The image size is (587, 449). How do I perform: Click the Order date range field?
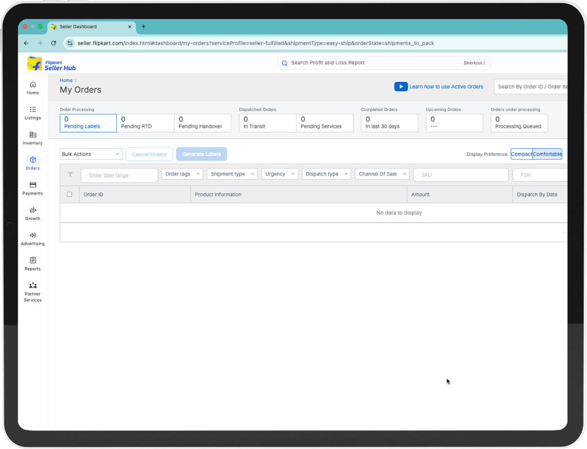click(x=119, y=176)
